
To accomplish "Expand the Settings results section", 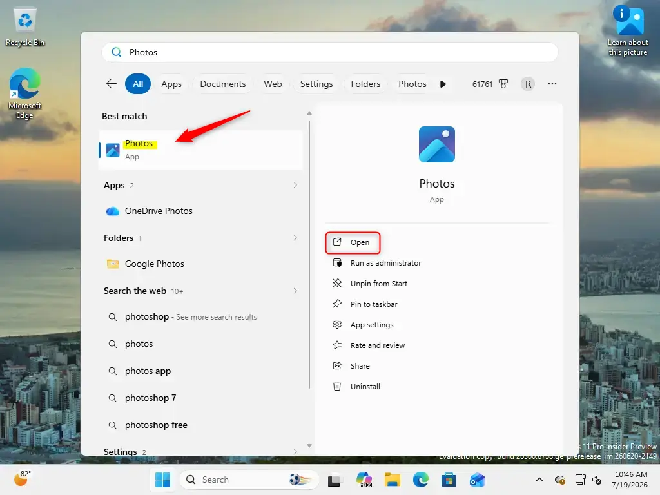I will [x=295, y=452].
